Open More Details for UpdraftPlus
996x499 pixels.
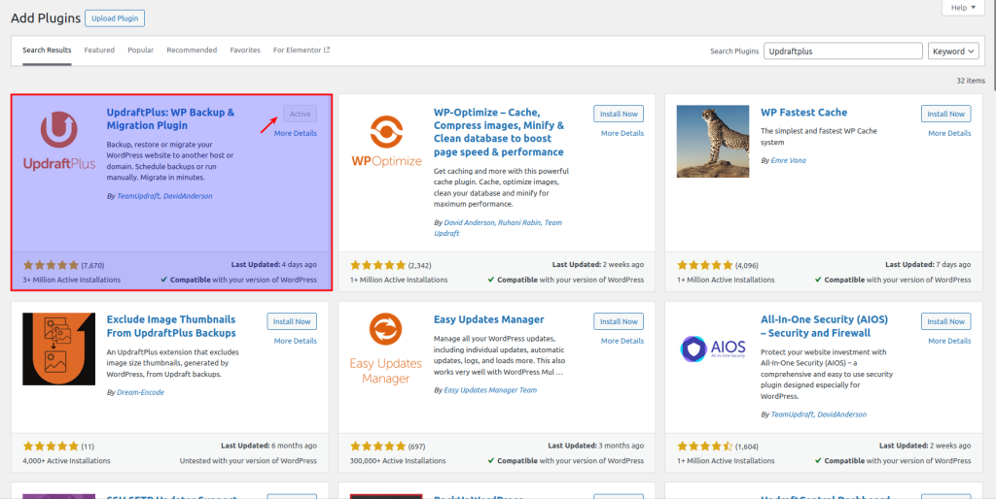point(296,133)
